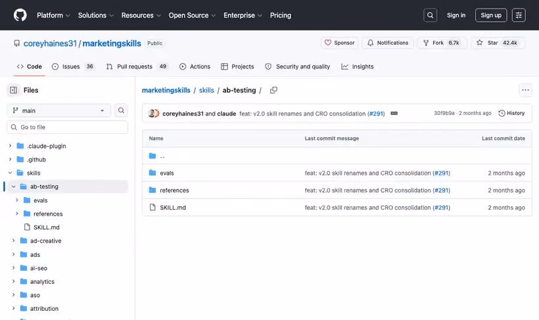Switch to the Issues tab
This screenshot has height=320, width=539.
click(73, 66)
